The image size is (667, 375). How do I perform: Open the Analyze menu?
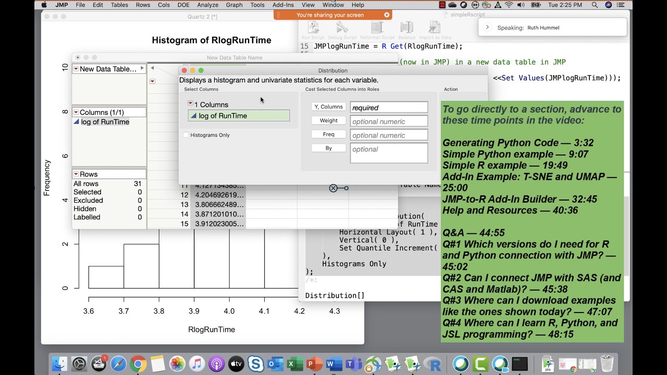point(207,5)
